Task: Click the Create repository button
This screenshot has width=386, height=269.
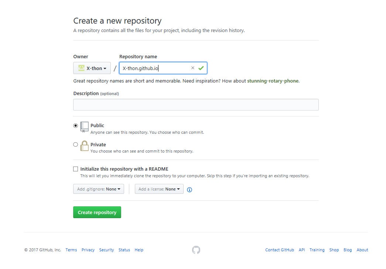Action: point(97,212)
